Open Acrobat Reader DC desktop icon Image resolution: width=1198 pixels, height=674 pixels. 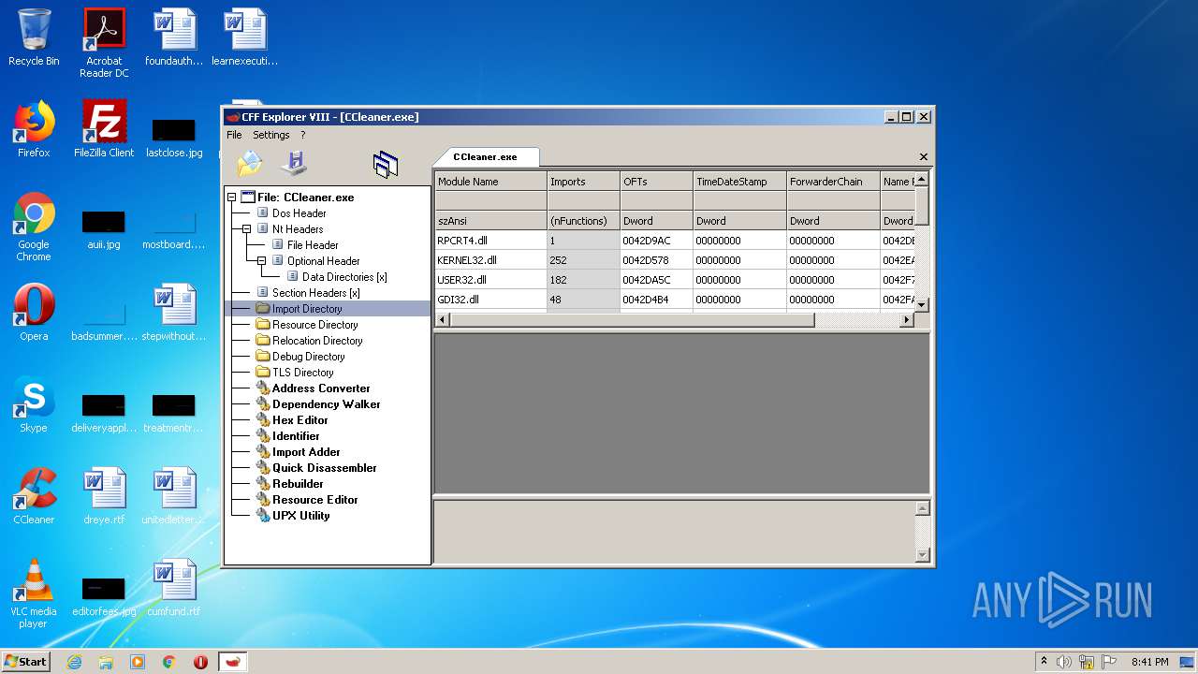click(x=104, y=43)
